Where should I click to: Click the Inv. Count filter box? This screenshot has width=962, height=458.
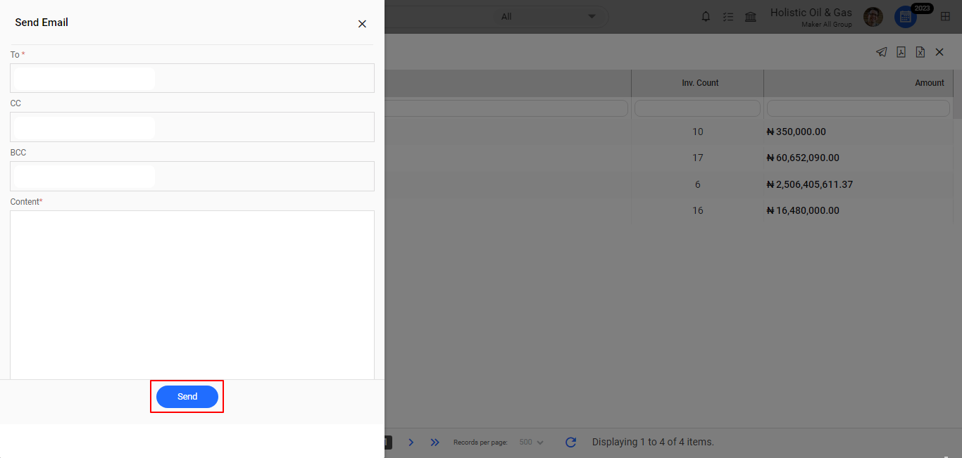697,108
